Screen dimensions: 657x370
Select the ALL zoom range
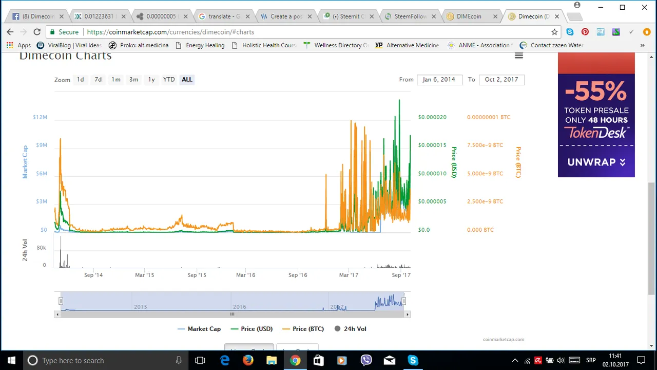(x=187, y=80)
